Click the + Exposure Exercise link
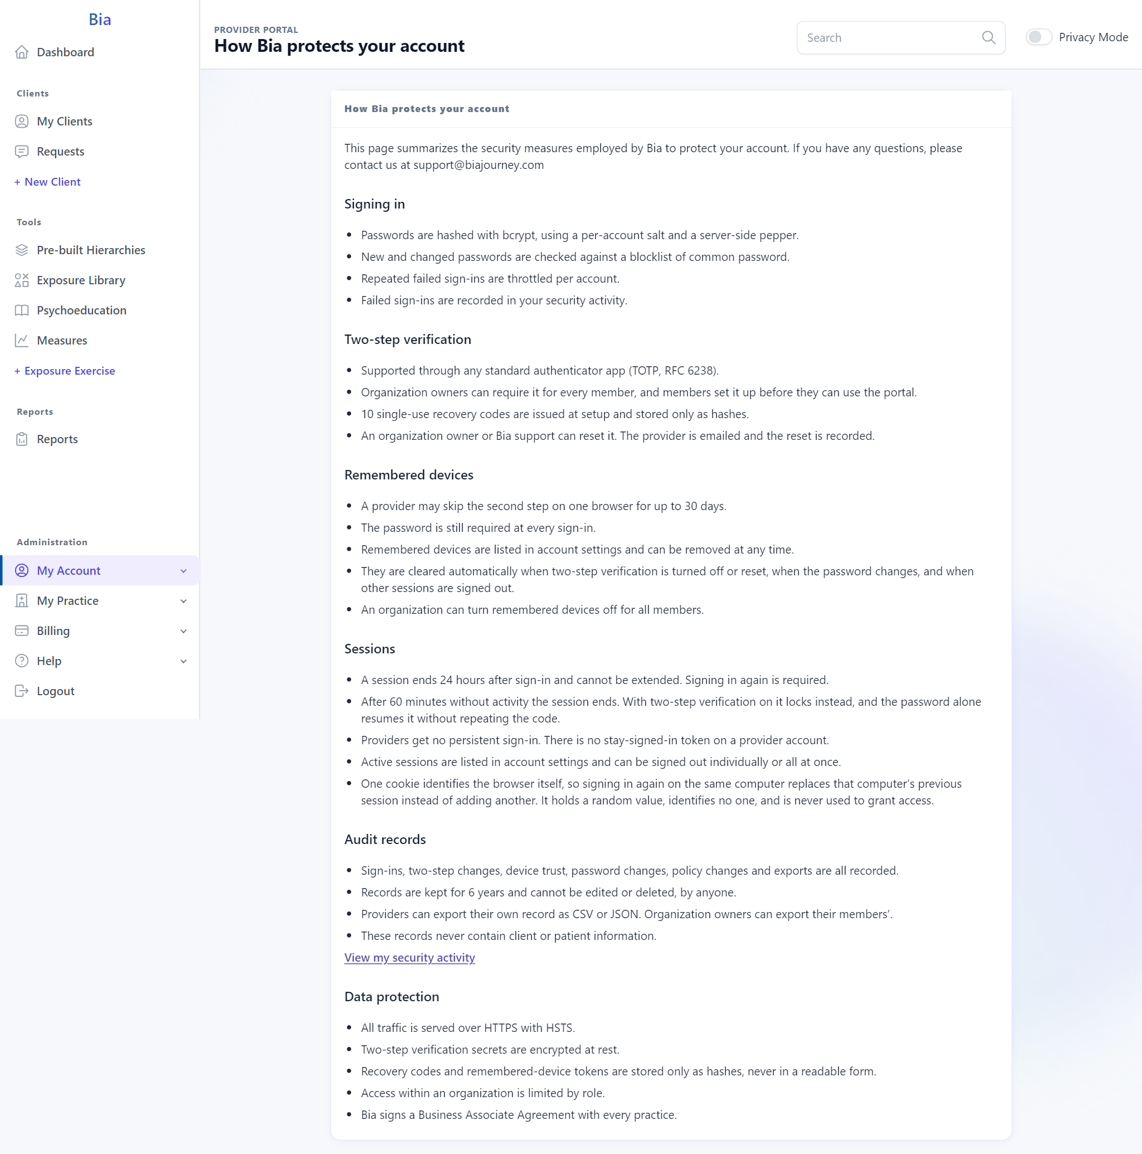 click(x=65, y=371)
